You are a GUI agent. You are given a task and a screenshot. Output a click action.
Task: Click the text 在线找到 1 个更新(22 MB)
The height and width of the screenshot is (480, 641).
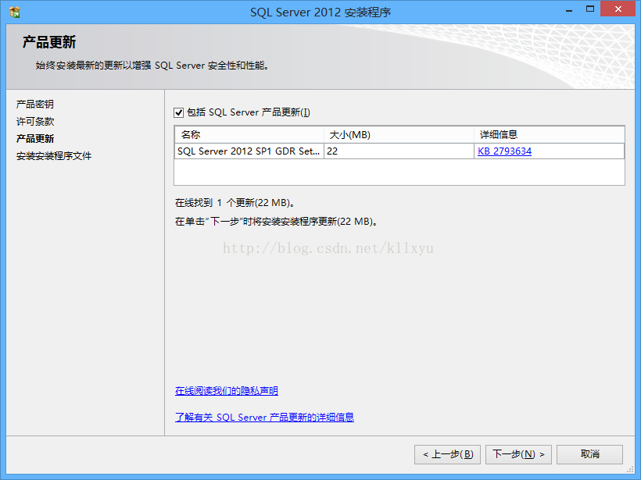(235, 203)
